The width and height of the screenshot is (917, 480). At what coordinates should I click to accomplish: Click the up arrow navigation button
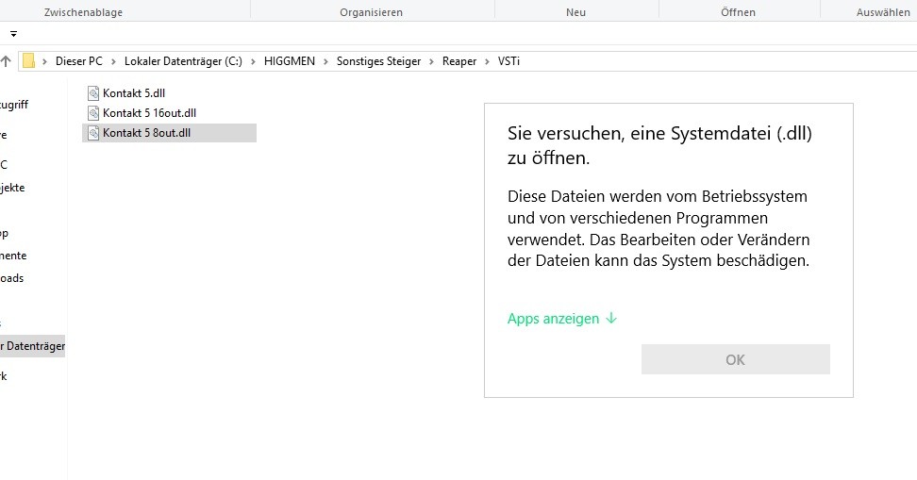(x=6, y=61)
